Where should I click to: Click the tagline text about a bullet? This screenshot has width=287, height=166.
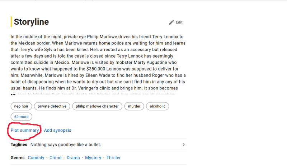coord(66,145)
